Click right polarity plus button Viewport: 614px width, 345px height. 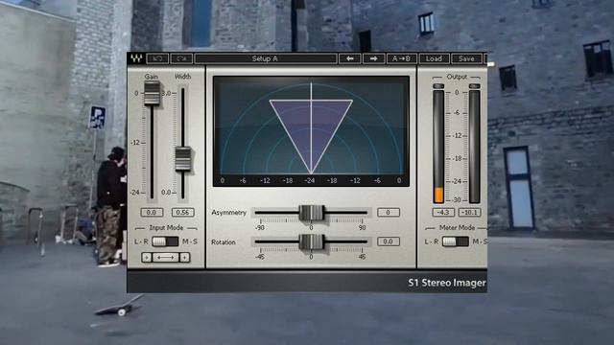(x=185, y=258)
